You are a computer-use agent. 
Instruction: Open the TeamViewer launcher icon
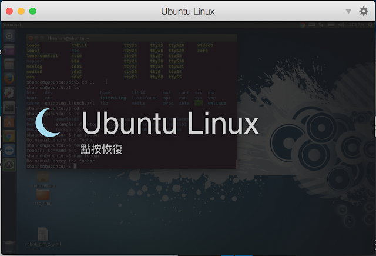coord(9,151)
